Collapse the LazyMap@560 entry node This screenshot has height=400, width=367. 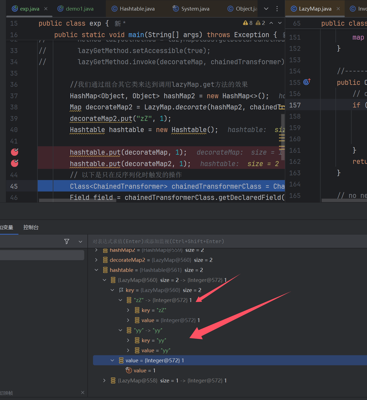click(x=104, y=280)
